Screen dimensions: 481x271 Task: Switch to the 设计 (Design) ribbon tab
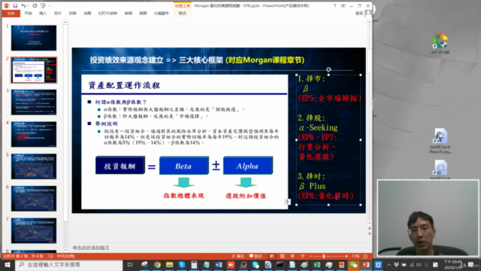pyautogui.click(x=58, y=14)
